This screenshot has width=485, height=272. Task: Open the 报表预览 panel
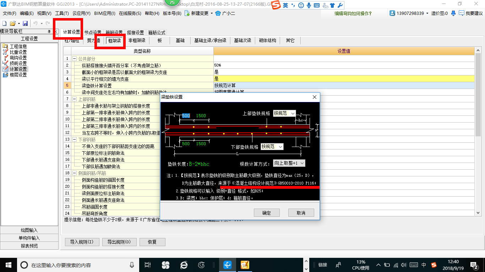29,246
